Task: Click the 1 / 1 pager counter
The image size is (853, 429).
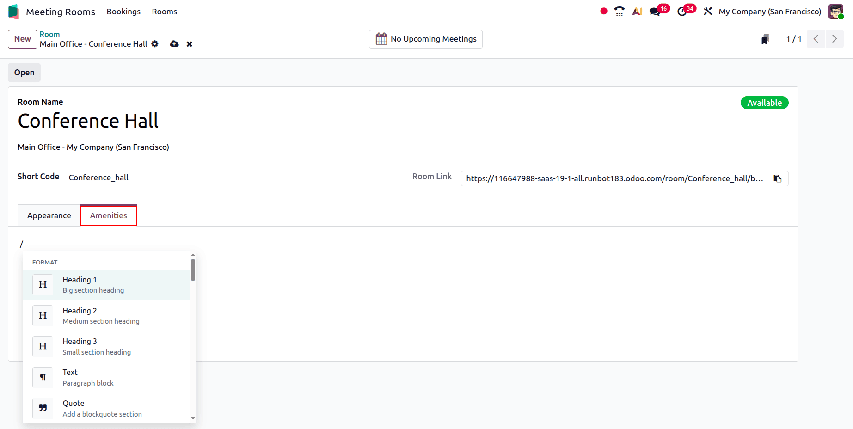Action: pyautogui.click(x=794, y=39)
